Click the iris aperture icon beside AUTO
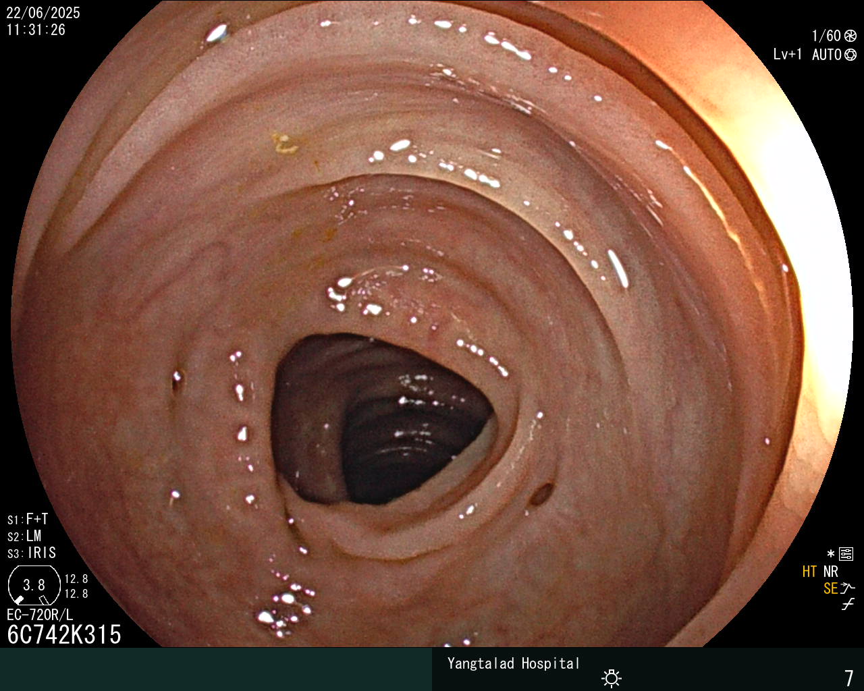The image size is (864, 691). 850,55
